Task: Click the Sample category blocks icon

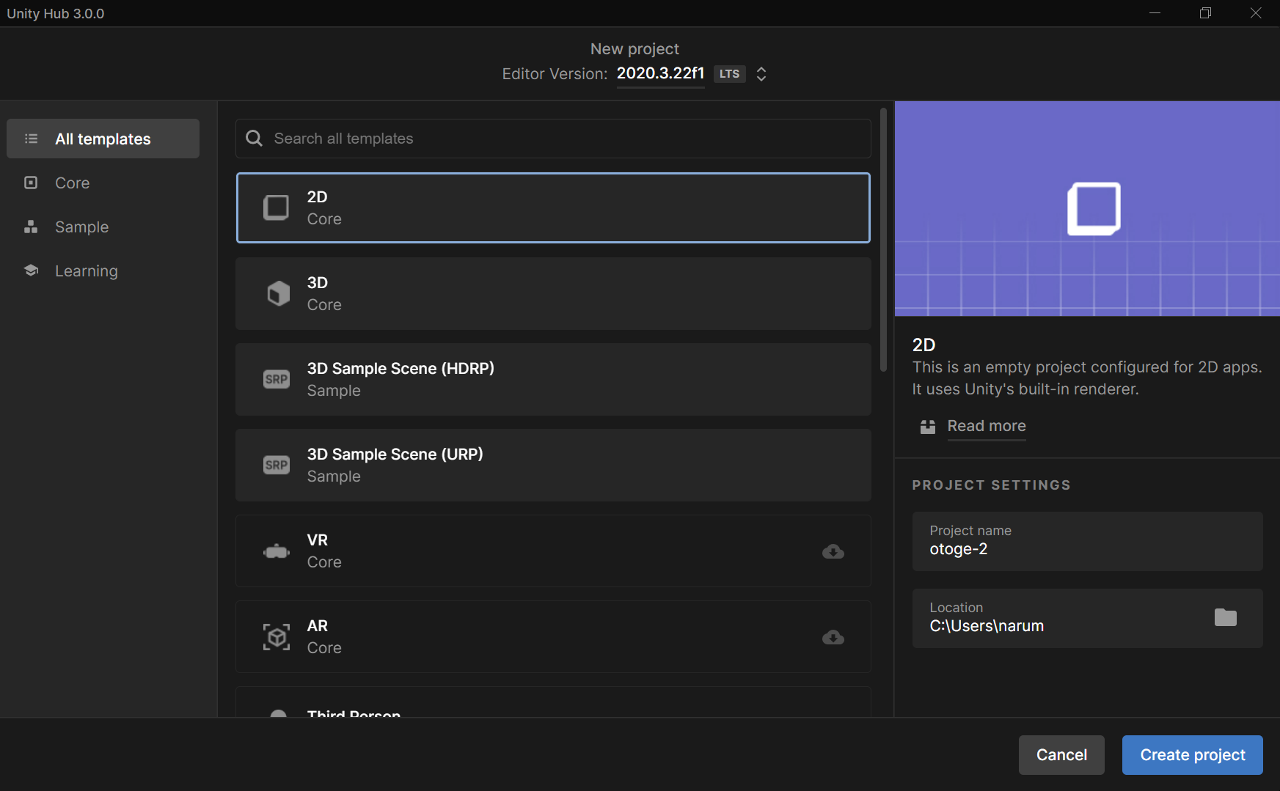Action: [31, 227]
